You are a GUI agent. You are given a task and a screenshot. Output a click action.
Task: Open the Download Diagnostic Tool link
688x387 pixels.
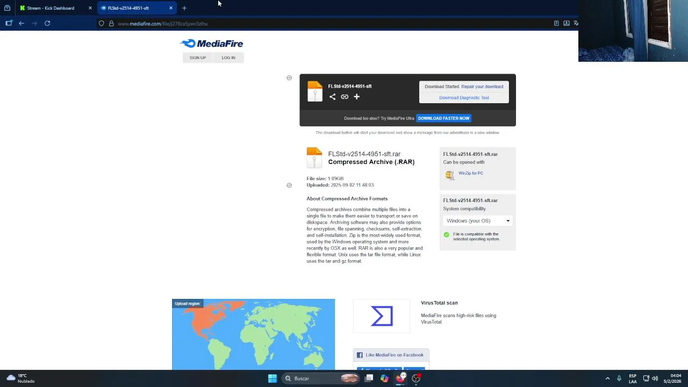[464, 98]
